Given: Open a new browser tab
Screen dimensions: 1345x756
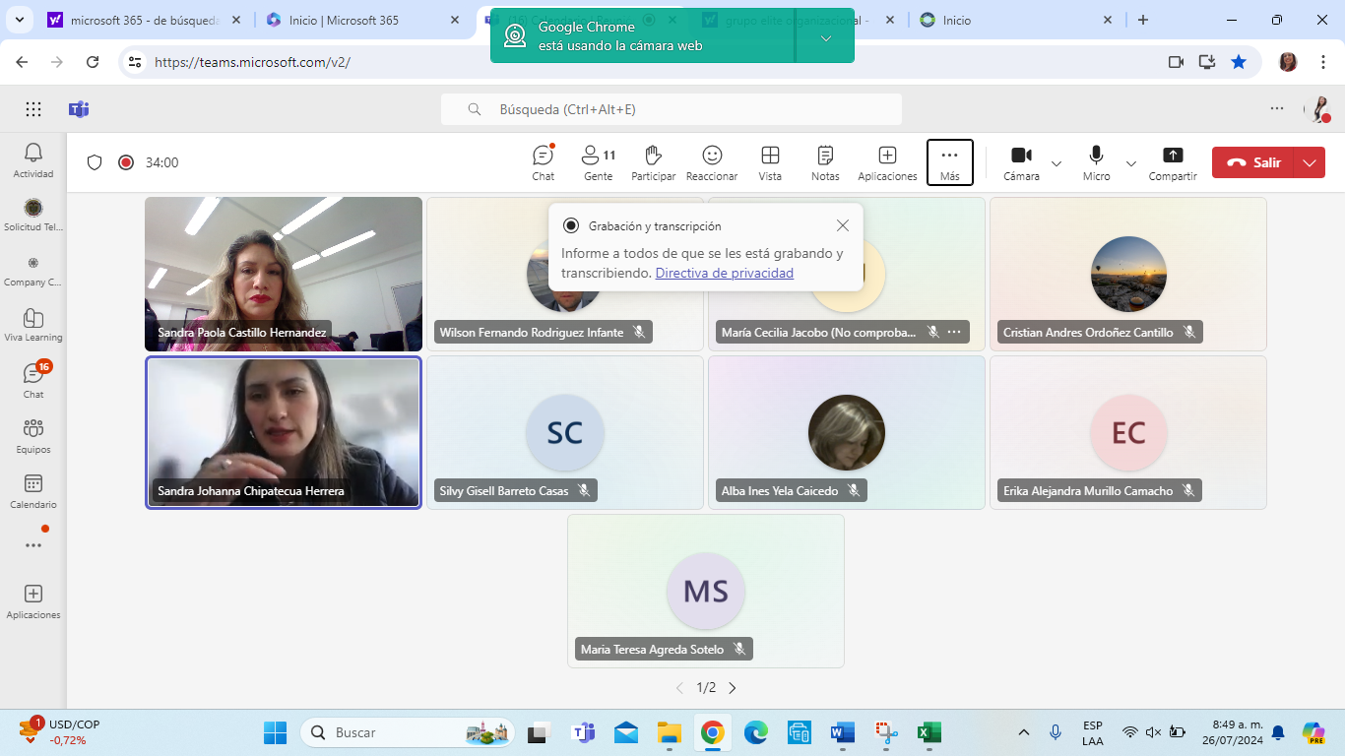Looking at the screenshot, I should 1142,20.
